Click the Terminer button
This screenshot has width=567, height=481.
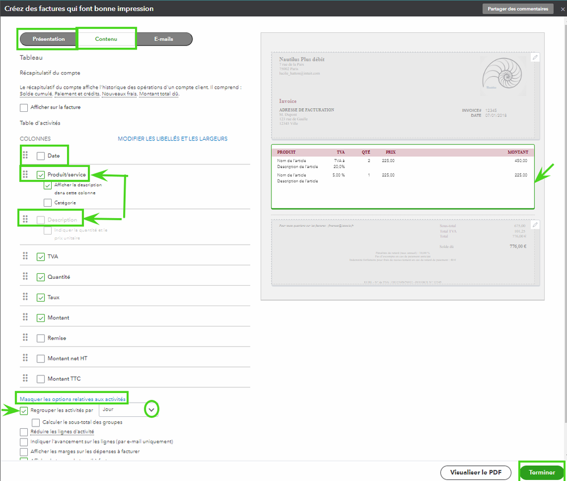541,472
